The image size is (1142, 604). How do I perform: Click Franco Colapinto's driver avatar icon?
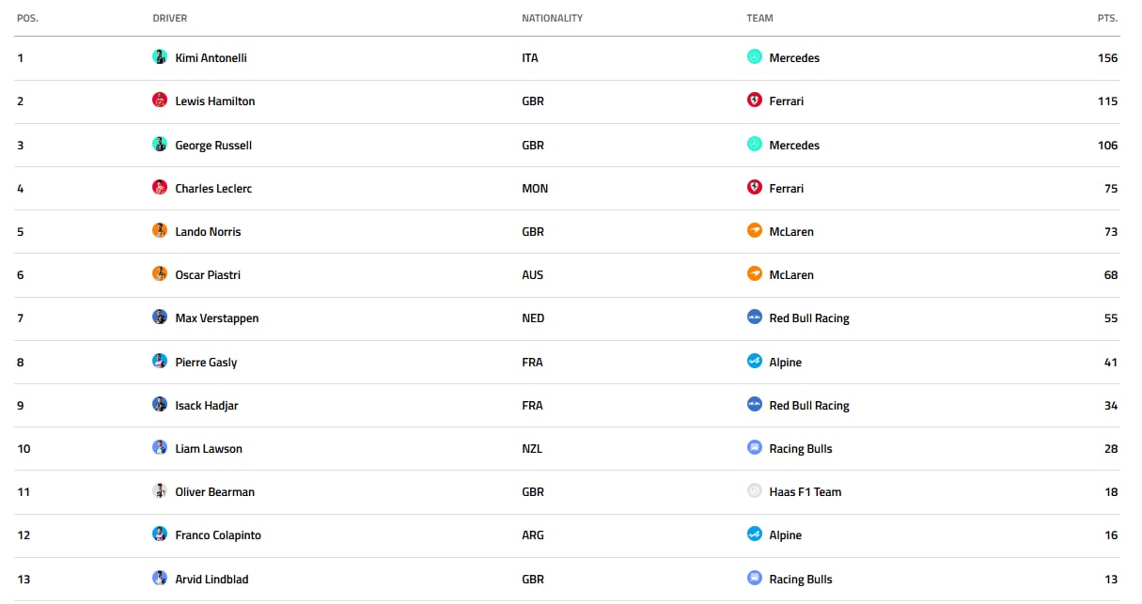tap(160, 534)
